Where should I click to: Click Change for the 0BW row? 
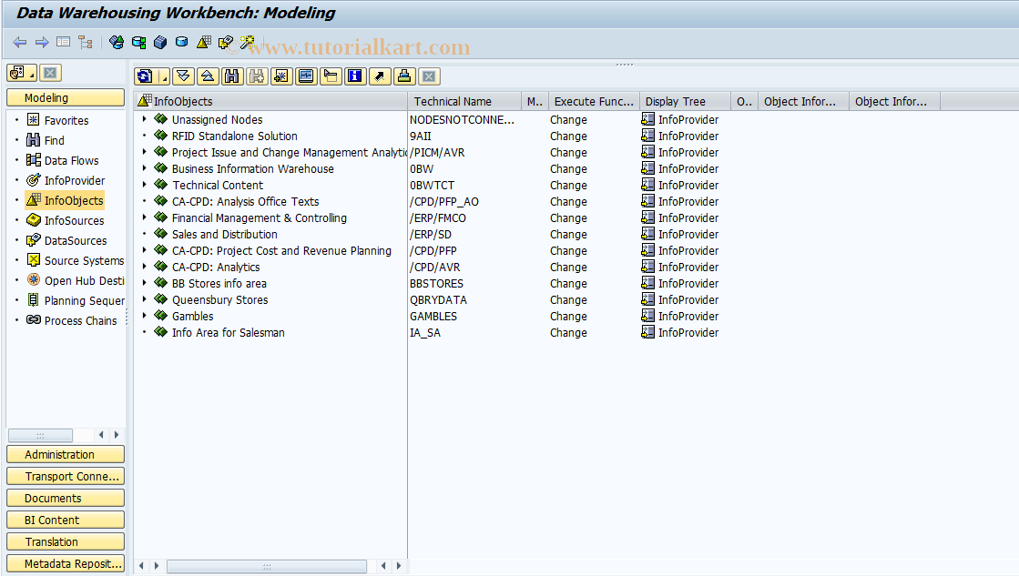568,168
